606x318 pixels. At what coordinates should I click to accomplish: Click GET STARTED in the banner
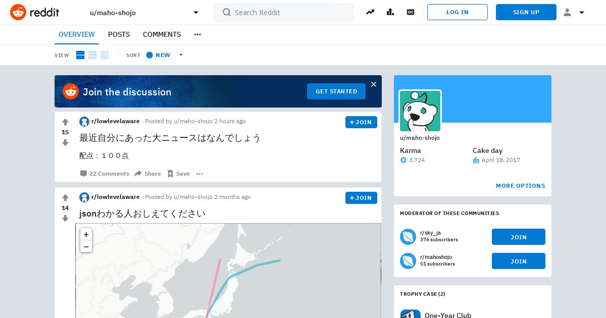[336, 91]
